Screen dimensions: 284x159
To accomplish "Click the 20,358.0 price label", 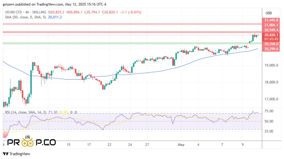I will point(271,44).
